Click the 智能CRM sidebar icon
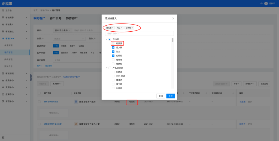The width and height of the screenshot is (279, 141). 3,38
